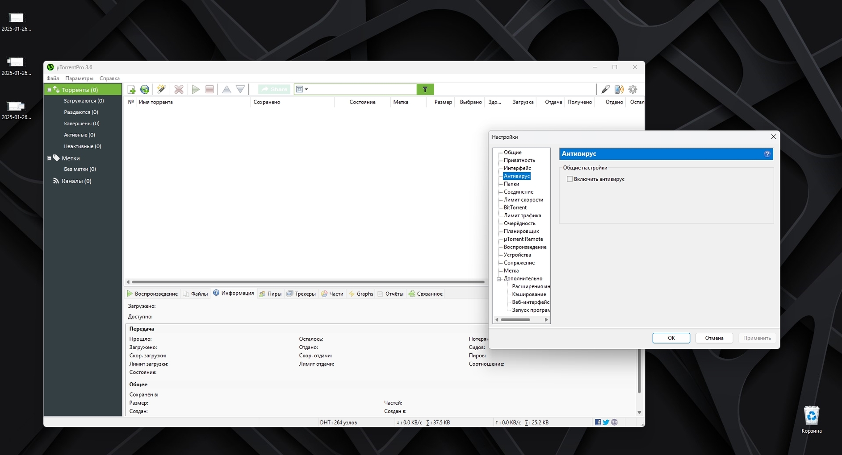Select Интерфейс in settings tree
This screenshot has width=842, height=455.
pos(517,168)
